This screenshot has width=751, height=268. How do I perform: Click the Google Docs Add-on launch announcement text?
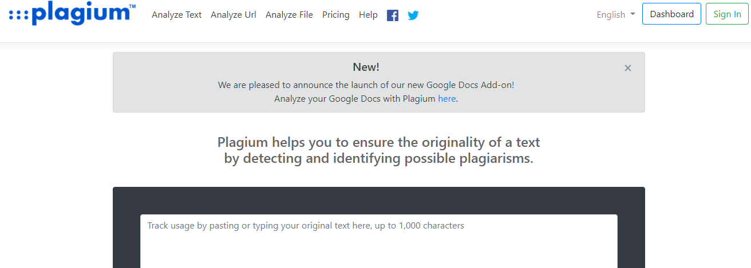(x=366, y=85)
